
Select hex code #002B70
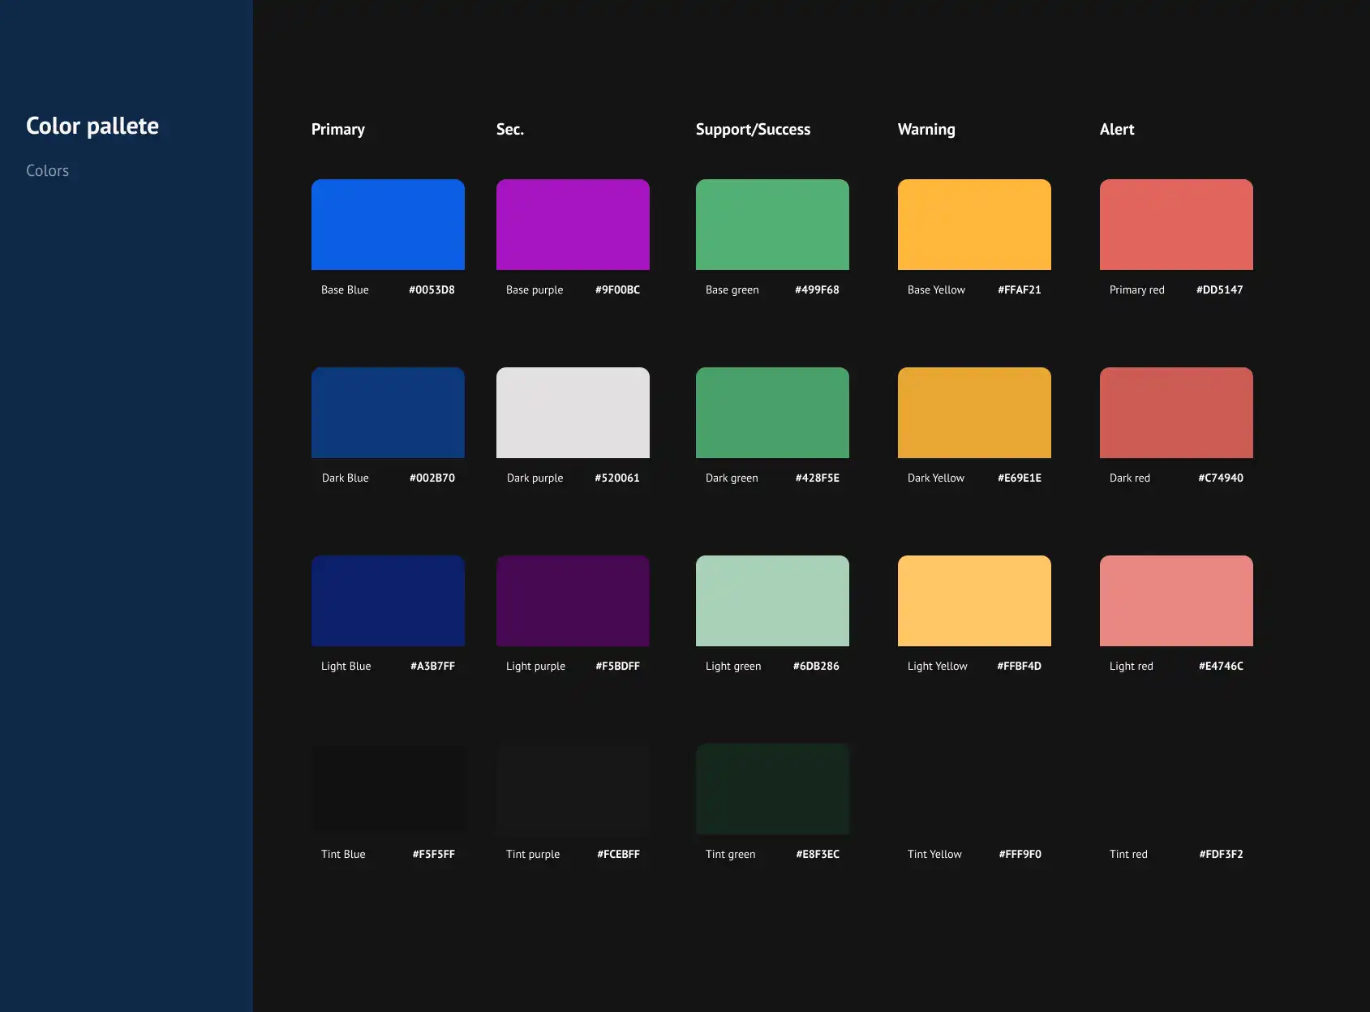click(432, 478)
